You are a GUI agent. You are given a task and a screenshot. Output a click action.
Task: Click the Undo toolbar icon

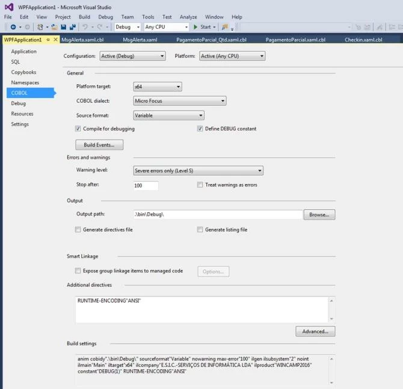(85, 27)
